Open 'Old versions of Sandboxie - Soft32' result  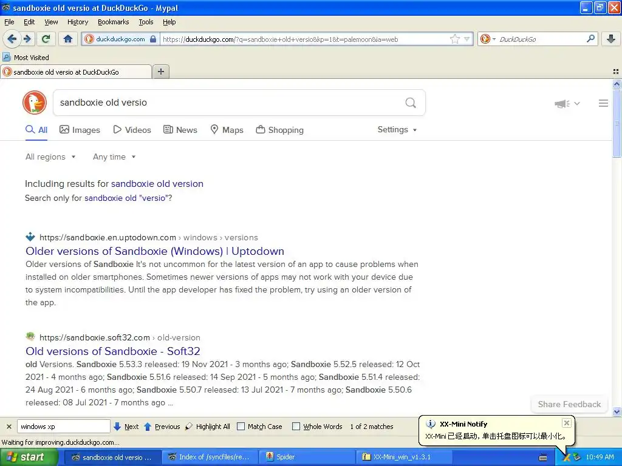pyautogui.click(x=112, y=351)
